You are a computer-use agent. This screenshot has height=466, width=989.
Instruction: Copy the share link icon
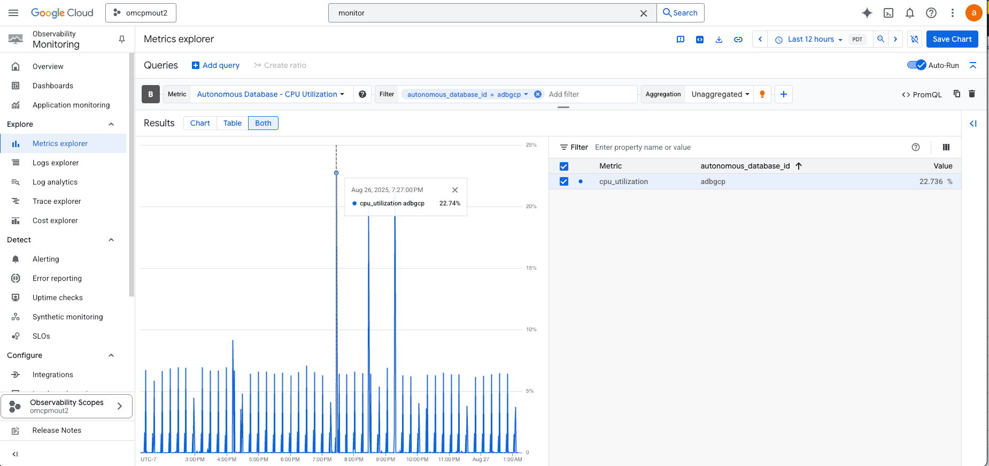pyautogui.click(x=738, y=39)
